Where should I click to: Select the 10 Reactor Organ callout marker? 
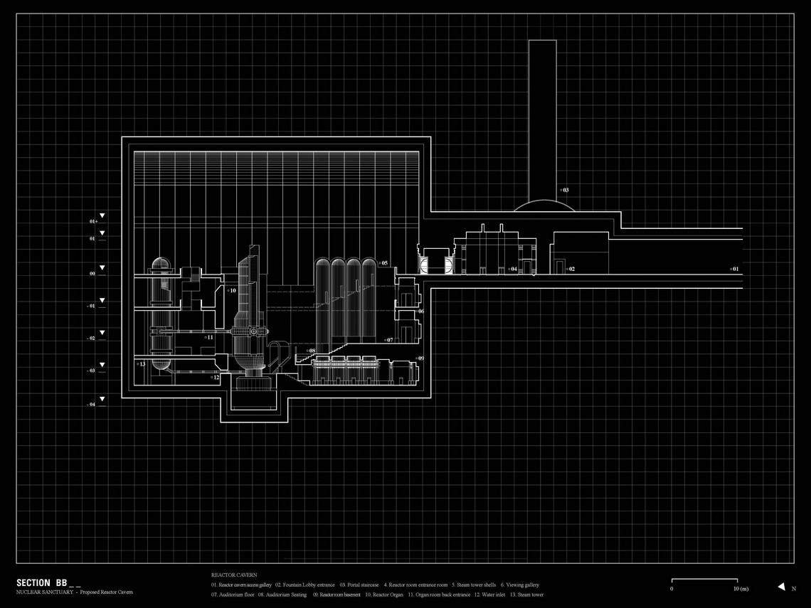(232, 291)
